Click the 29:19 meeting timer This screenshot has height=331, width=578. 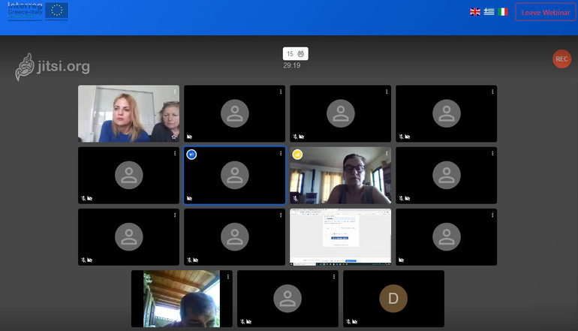coord(291,65)
